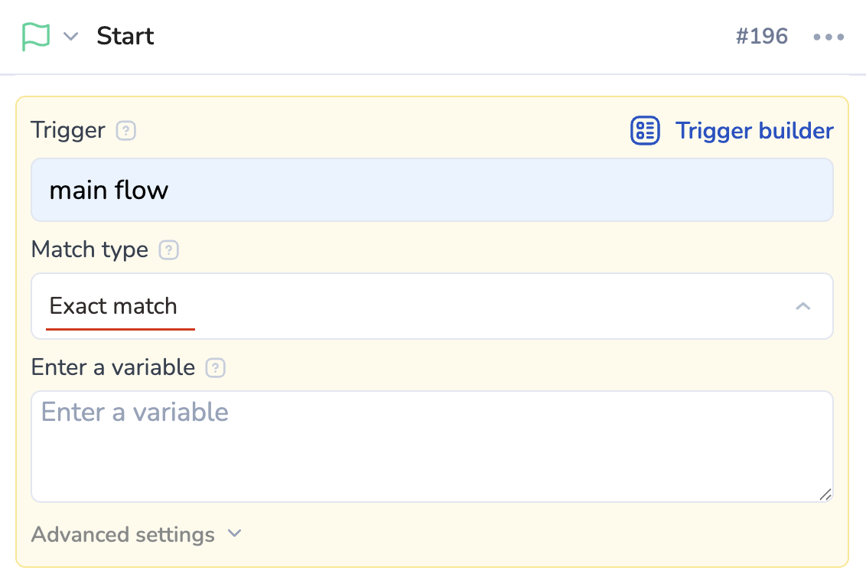Click the text area resize handle

825,494
